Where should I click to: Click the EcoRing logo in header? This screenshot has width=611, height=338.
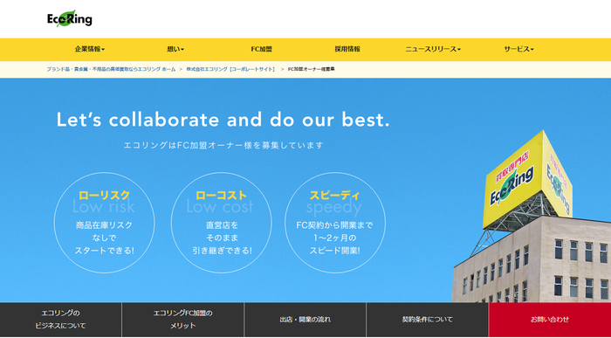tap(70, 18)
